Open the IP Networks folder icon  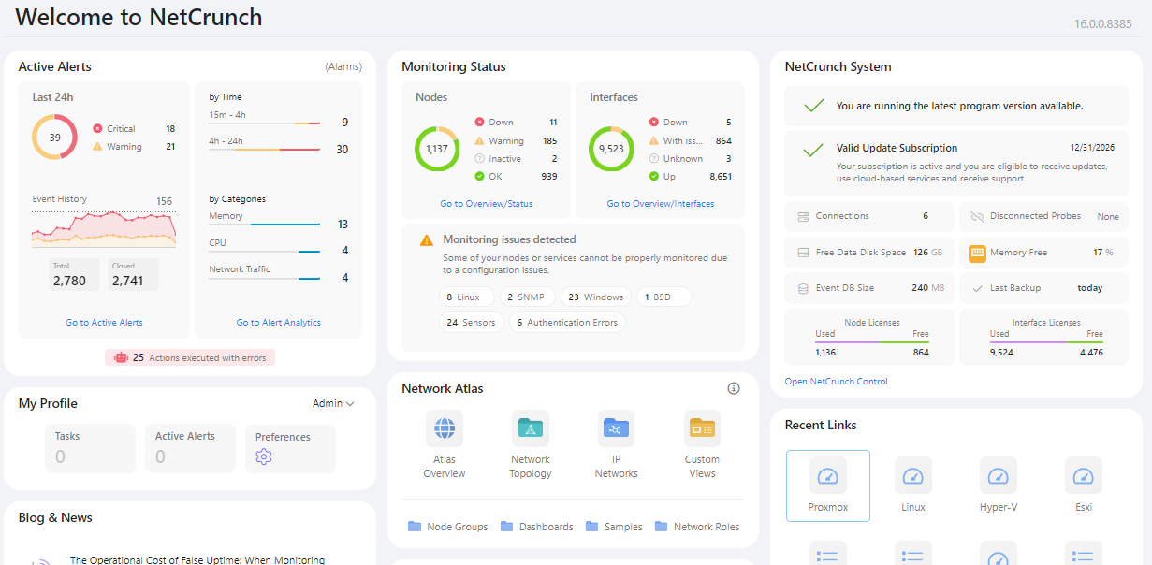616,428
